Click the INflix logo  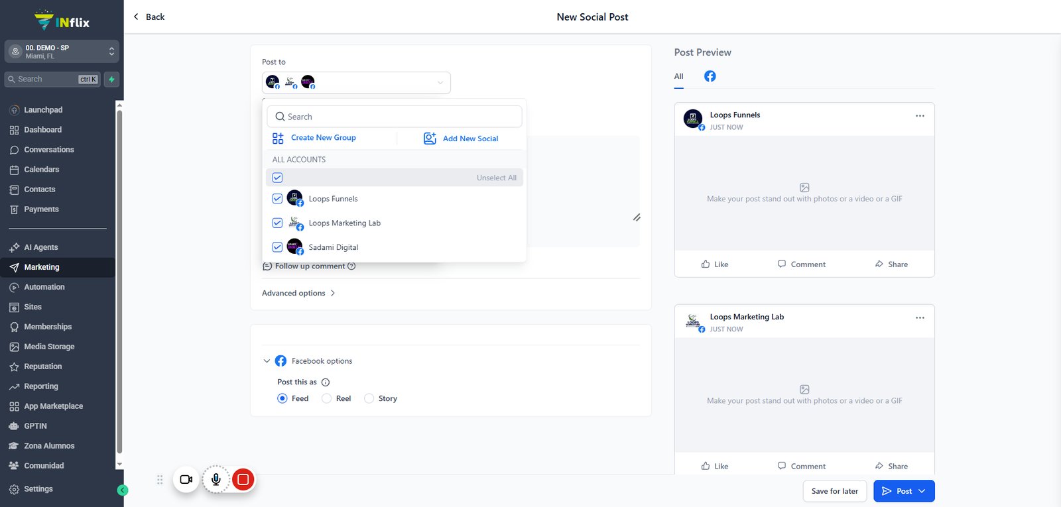pyautogui.click(x=62, y=21)
